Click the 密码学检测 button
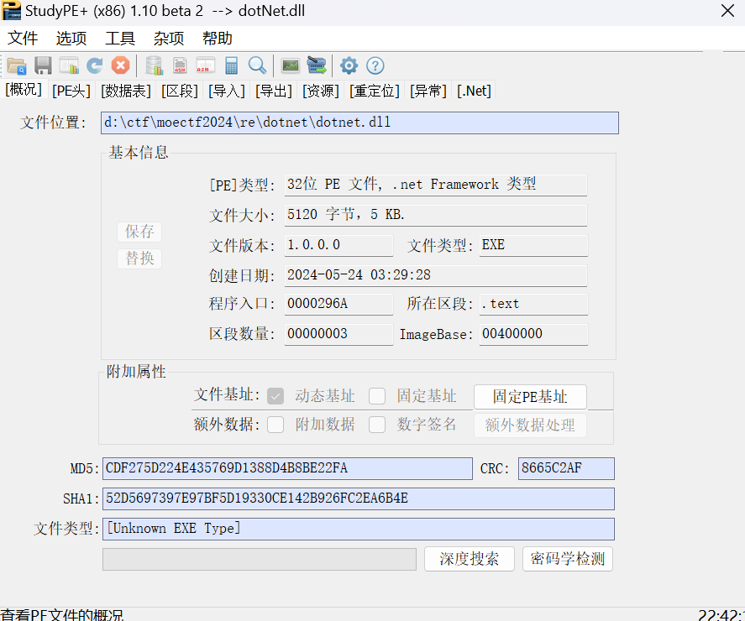Screen dimensions: 745x621 [568, 559]
